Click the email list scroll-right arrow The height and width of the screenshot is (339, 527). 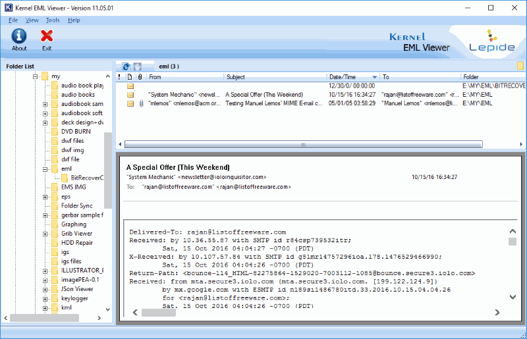[x=521, y=144]
